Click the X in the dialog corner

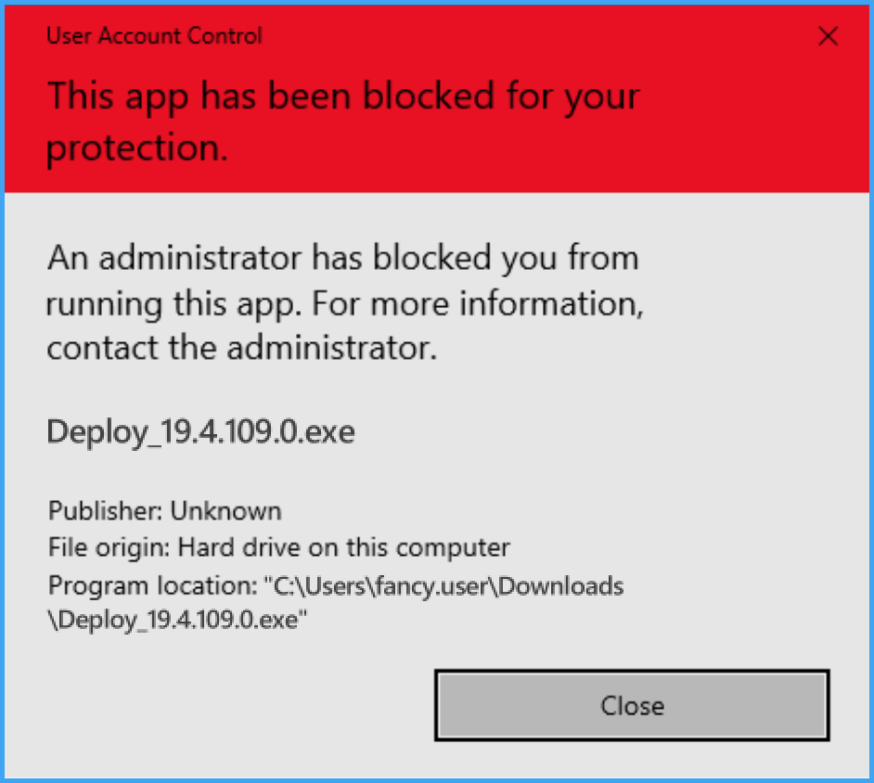827,36
